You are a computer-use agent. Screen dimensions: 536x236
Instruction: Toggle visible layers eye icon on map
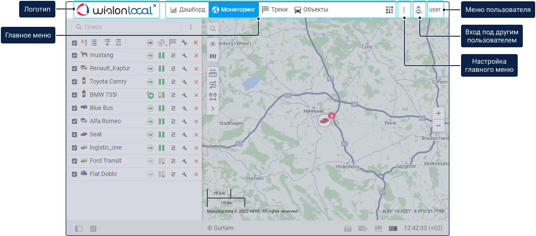pos(212,44)
